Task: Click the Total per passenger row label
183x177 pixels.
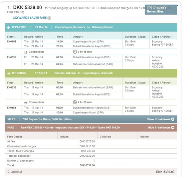Action: pyautogui.click(x=19, y=156)
